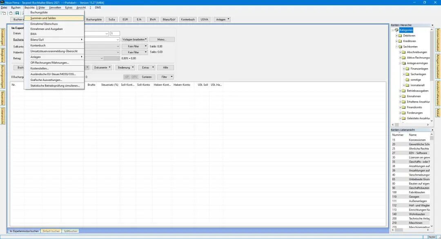The width and height of the screenshot is (441, 239).
Task: Expand the Finanzkonto tree node
Action: (400, 107)
